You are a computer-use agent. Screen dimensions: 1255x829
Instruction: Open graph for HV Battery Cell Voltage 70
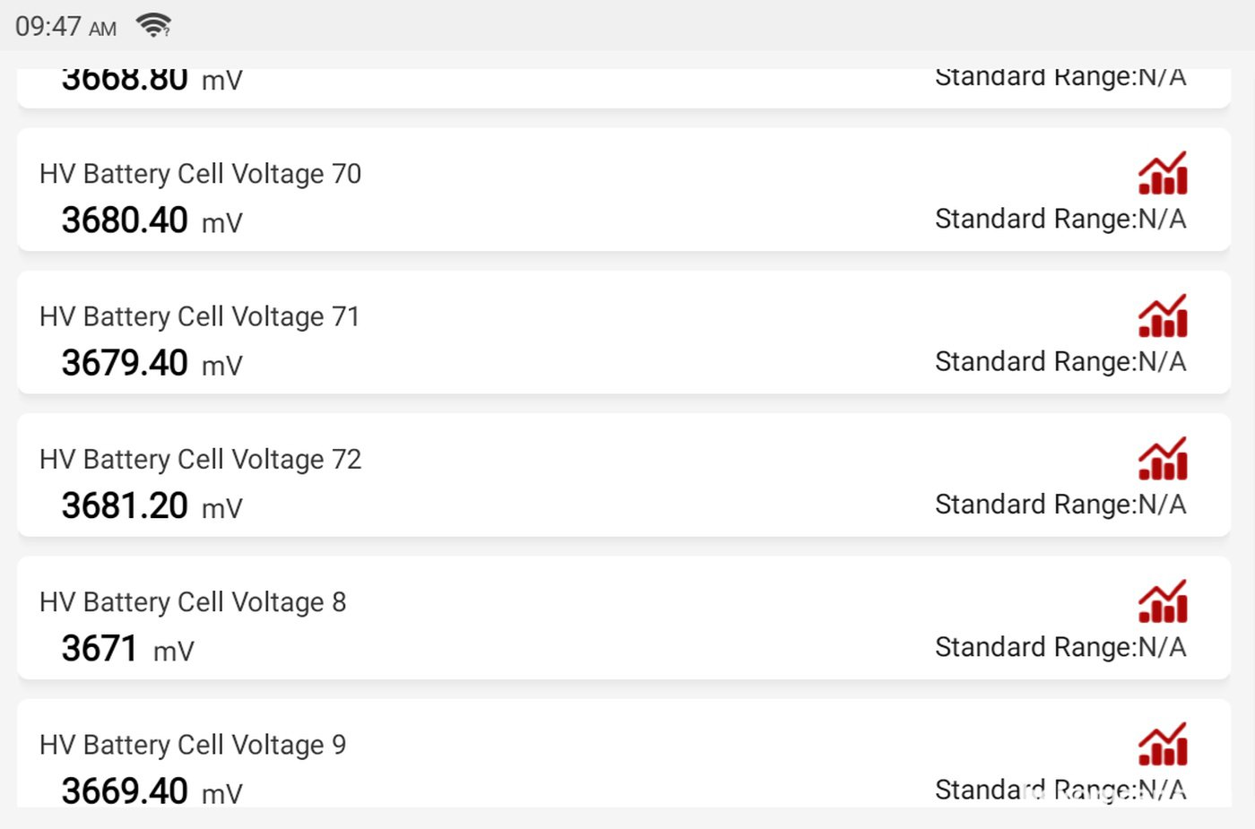[1163, 173]
